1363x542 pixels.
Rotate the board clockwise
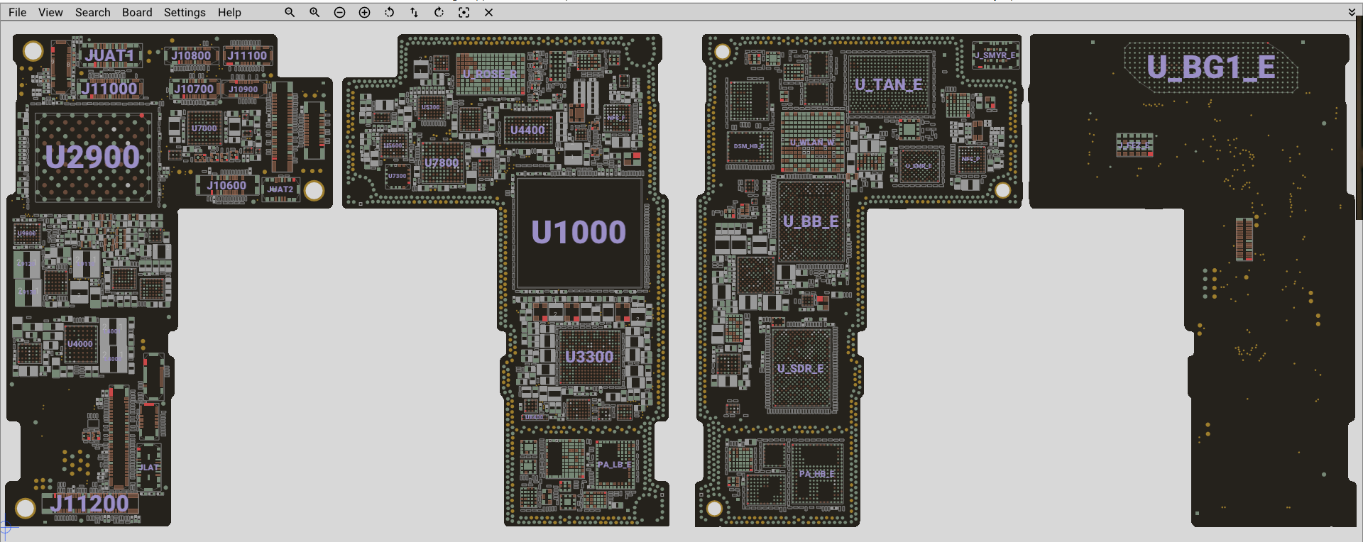439,12
